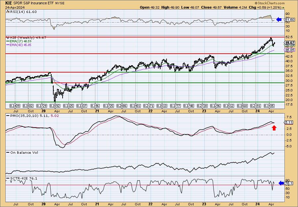Open the StockCharts.com copyright link

point(270,3)
